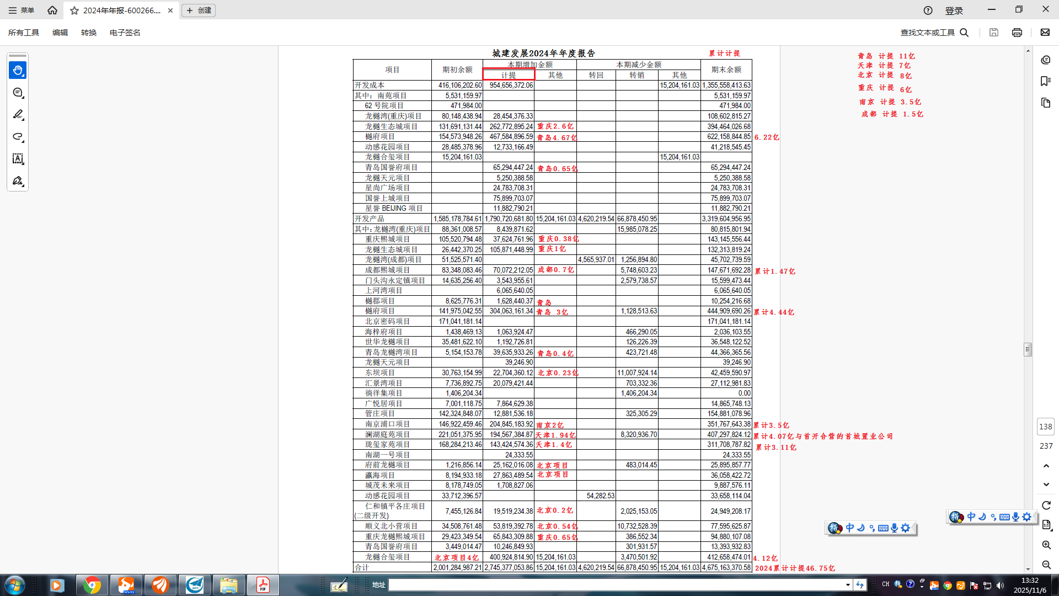The image size is (1059, 596).
Task: Click the zoom in magnifier
Action: [x=1046, y=545]
